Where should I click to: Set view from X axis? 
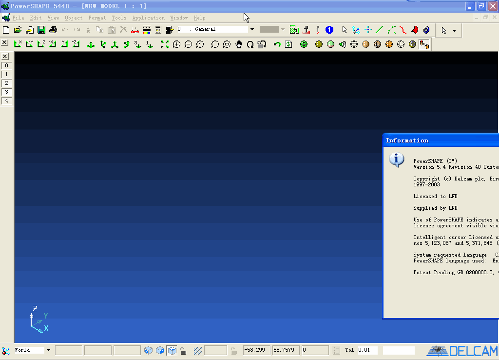coord(18,44)
